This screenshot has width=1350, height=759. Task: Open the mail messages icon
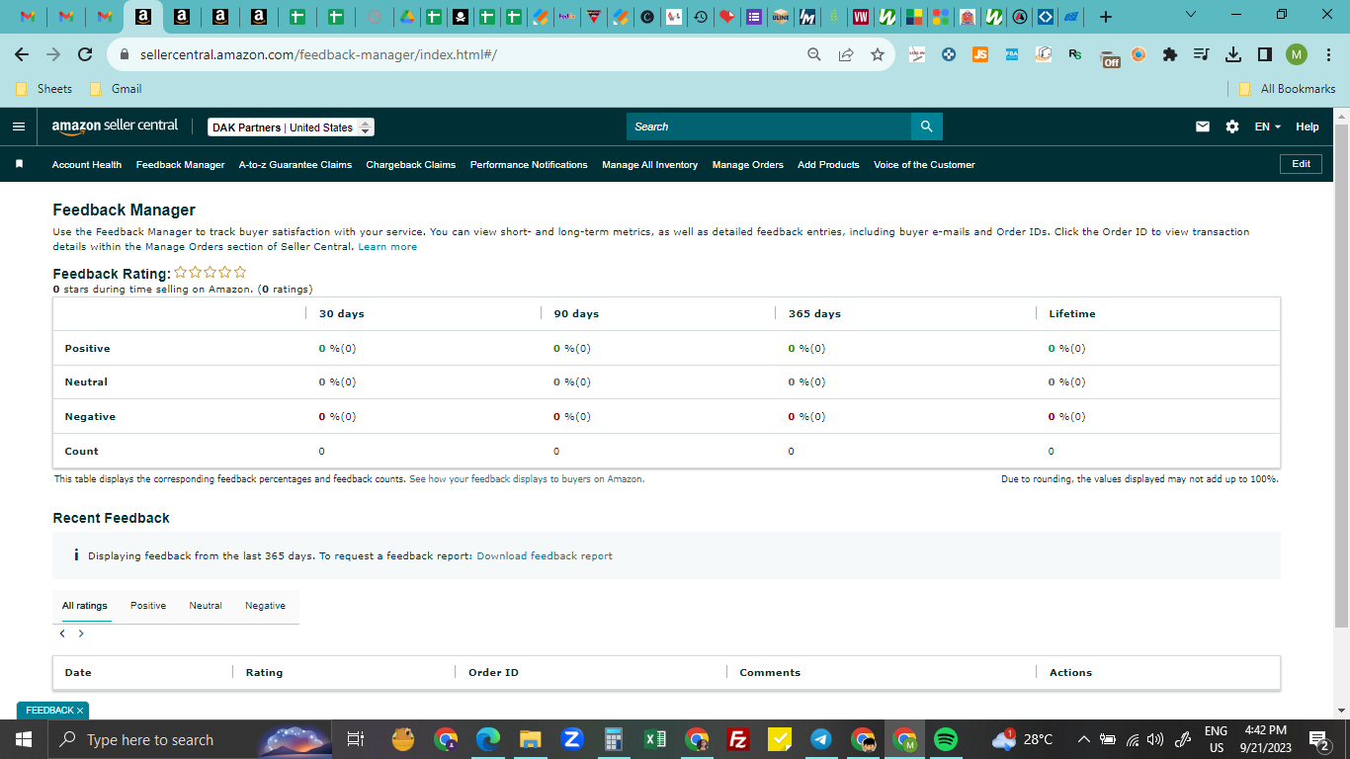tap(1203, 126)
